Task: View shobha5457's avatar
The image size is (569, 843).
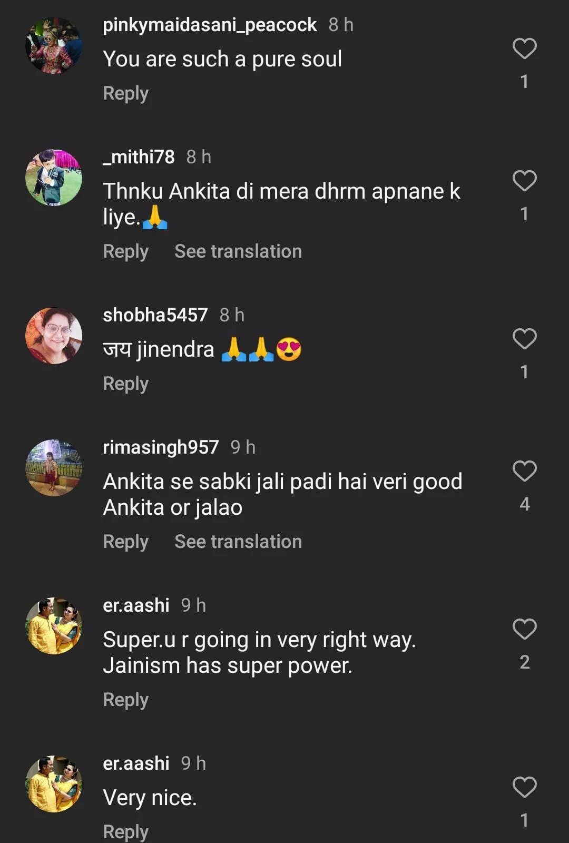Action: click(x=54, y=336)
